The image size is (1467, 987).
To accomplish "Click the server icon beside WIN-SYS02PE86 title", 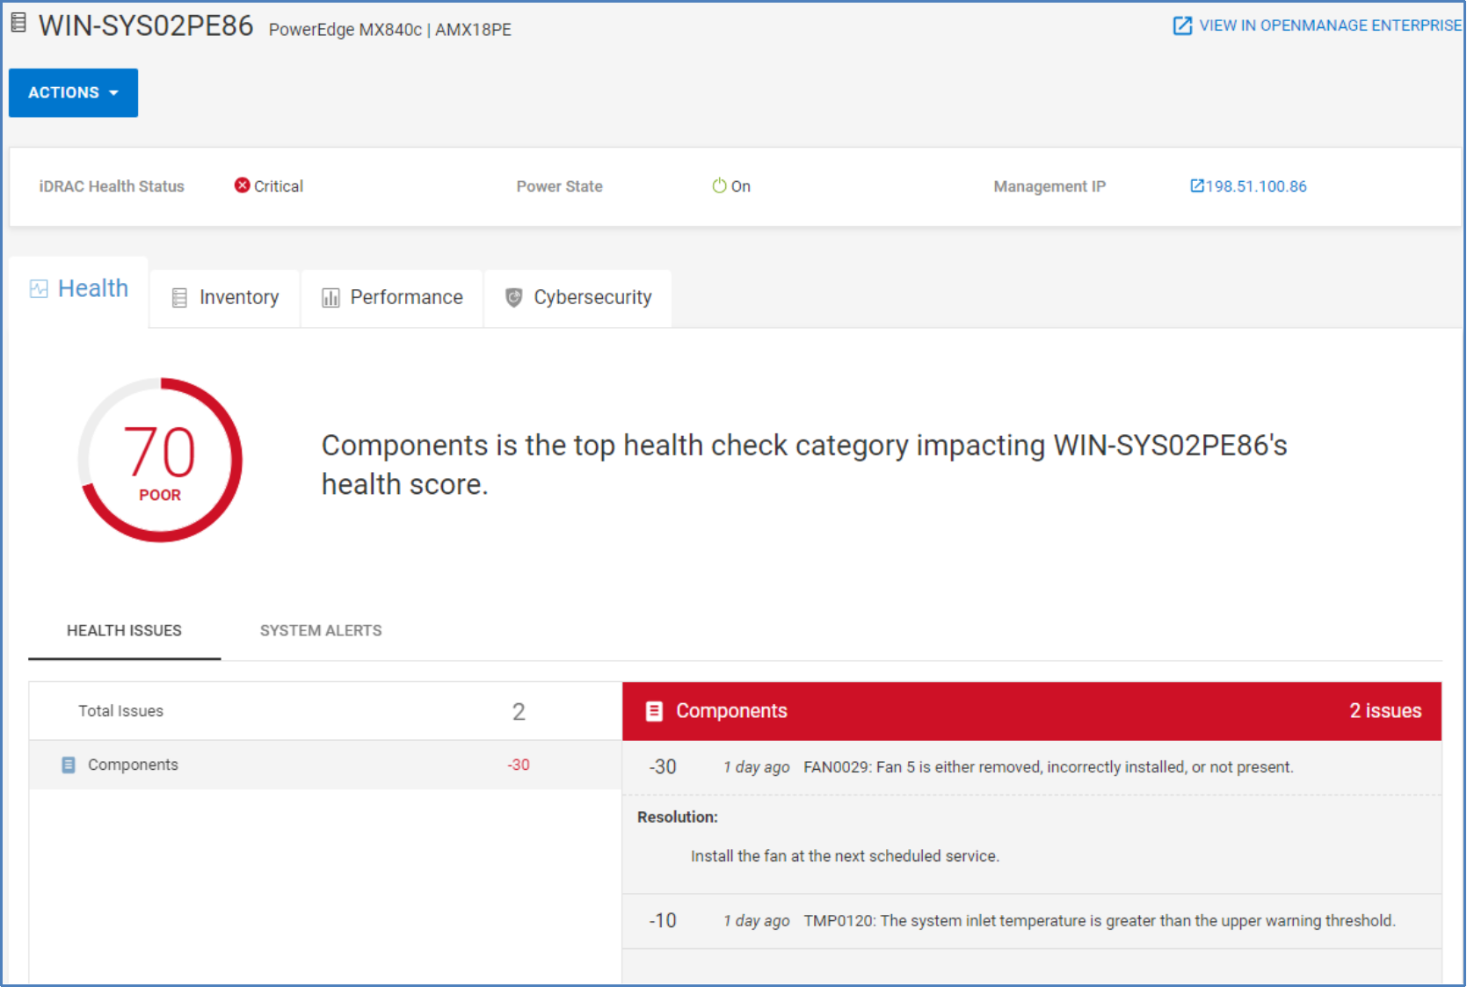I will 18,23.
